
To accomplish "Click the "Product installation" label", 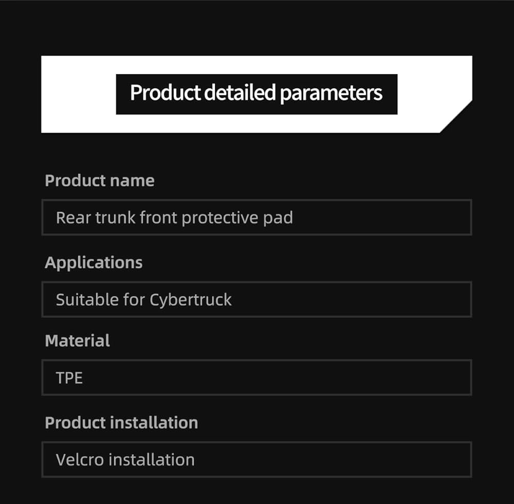I will (121, 423).
